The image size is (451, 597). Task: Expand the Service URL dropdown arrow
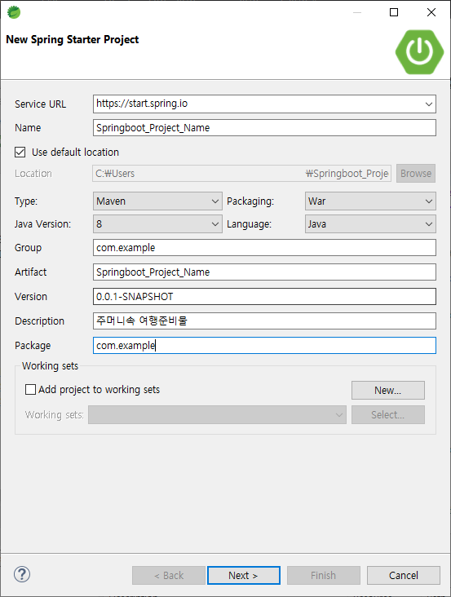(x=428, y=104)
